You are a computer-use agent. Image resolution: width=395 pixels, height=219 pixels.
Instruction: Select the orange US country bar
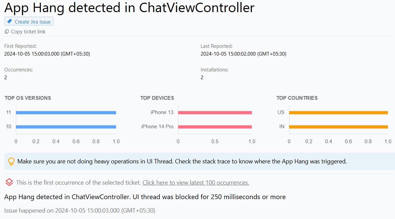point(338,113)
